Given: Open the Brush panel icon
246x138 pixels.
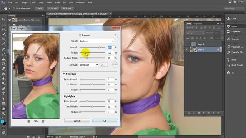Looking at the screenshot, I should pos(228,60).
